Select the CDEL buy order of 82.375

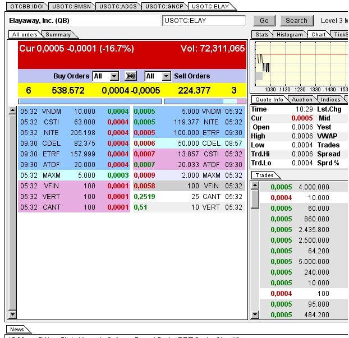pos(74,143)
